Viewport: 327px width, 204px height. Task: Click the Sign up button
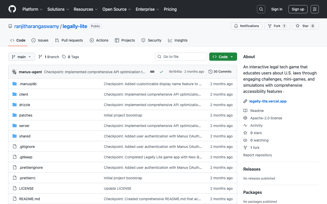pyautogui.click(x=298, y=9)
